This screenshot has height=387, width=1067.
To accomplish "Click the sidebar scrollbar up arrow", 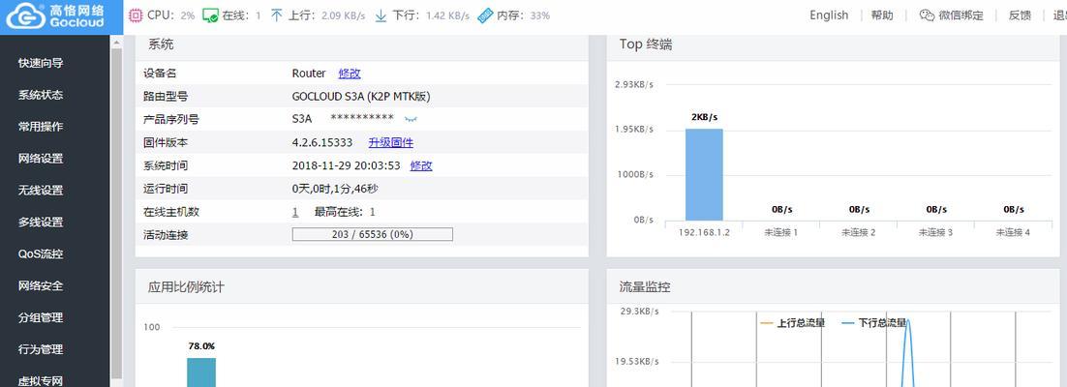I will [x=116, y=43].
